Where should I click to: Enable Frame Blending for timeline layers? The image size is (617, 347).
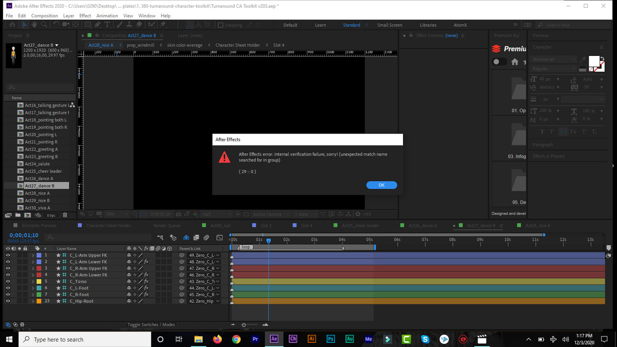coord(196,238)
